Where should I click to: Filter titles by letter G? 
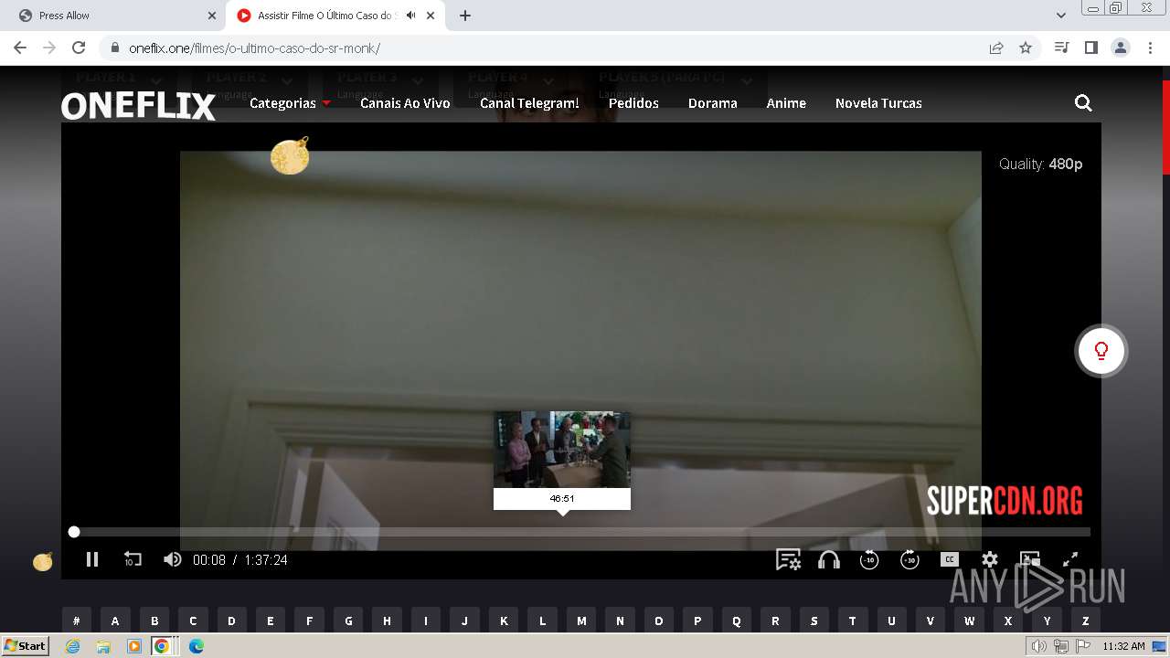348,621
